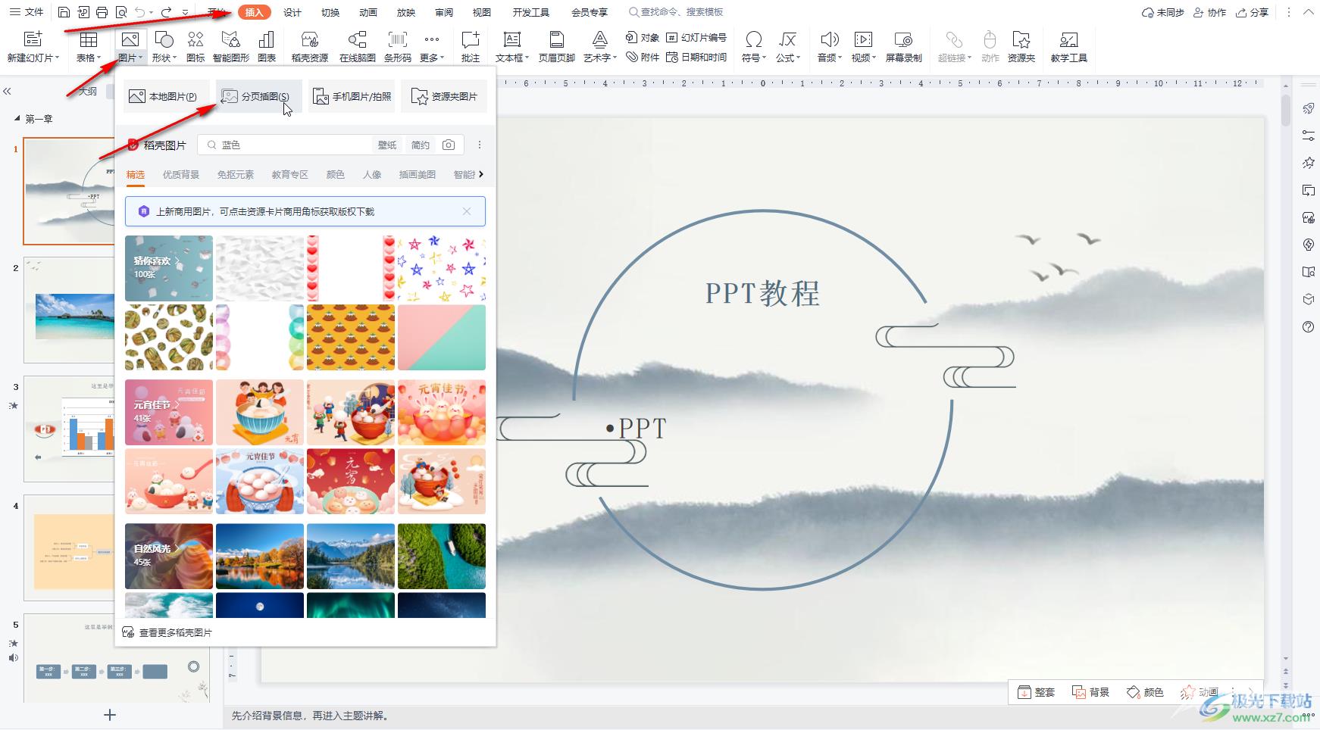Expand the 图片 picture dropdown

[130, 58]
